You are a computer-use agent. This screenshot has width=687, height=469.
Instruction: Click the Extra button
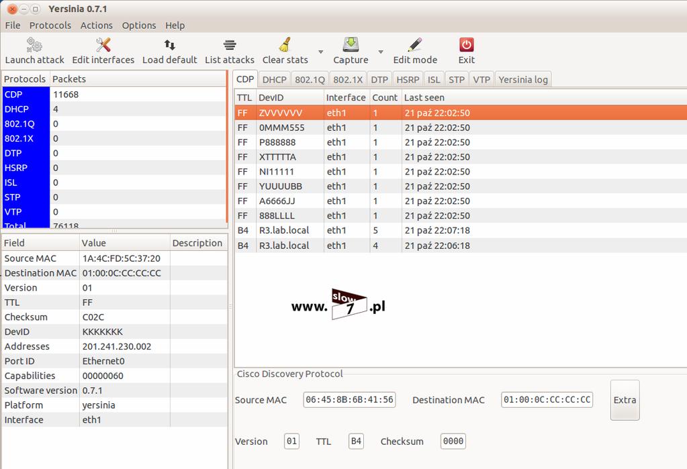tap(625, 400)
